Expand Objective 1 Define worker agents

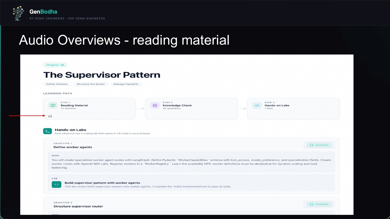coord(73,147)
